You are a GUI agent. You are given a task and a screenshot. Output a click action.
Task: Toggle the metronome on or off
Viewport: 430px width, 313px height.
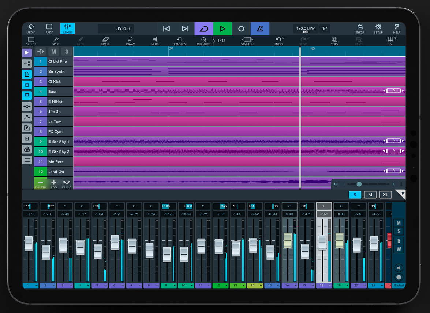pyautogui.click(x=260, y=29)
